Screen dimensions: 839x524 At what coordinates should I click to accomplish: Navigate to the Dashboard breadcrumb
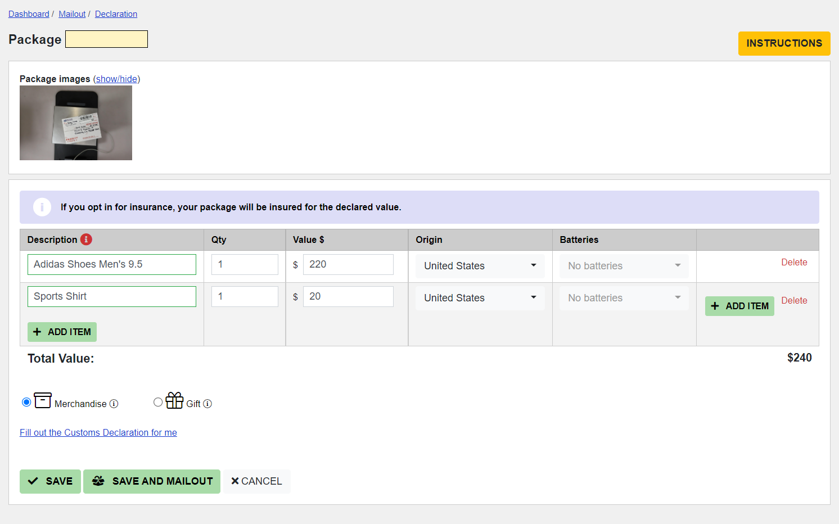29,13
